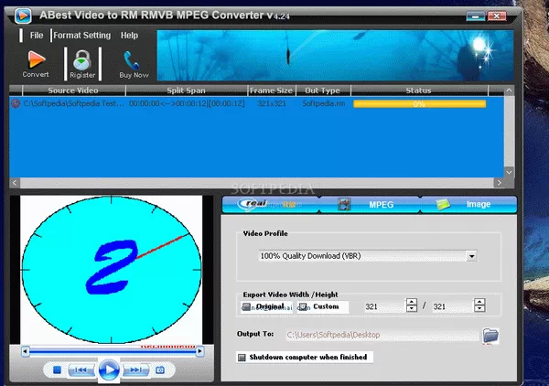Click the Buy Now phone icon
This screenshot has width=549, height=386.
pyautogui.click(x=132, y=60)
